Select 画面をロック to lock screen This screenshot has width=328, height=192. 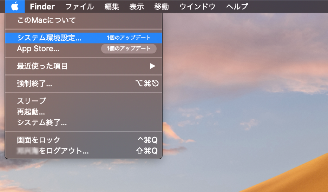(84, 140)
